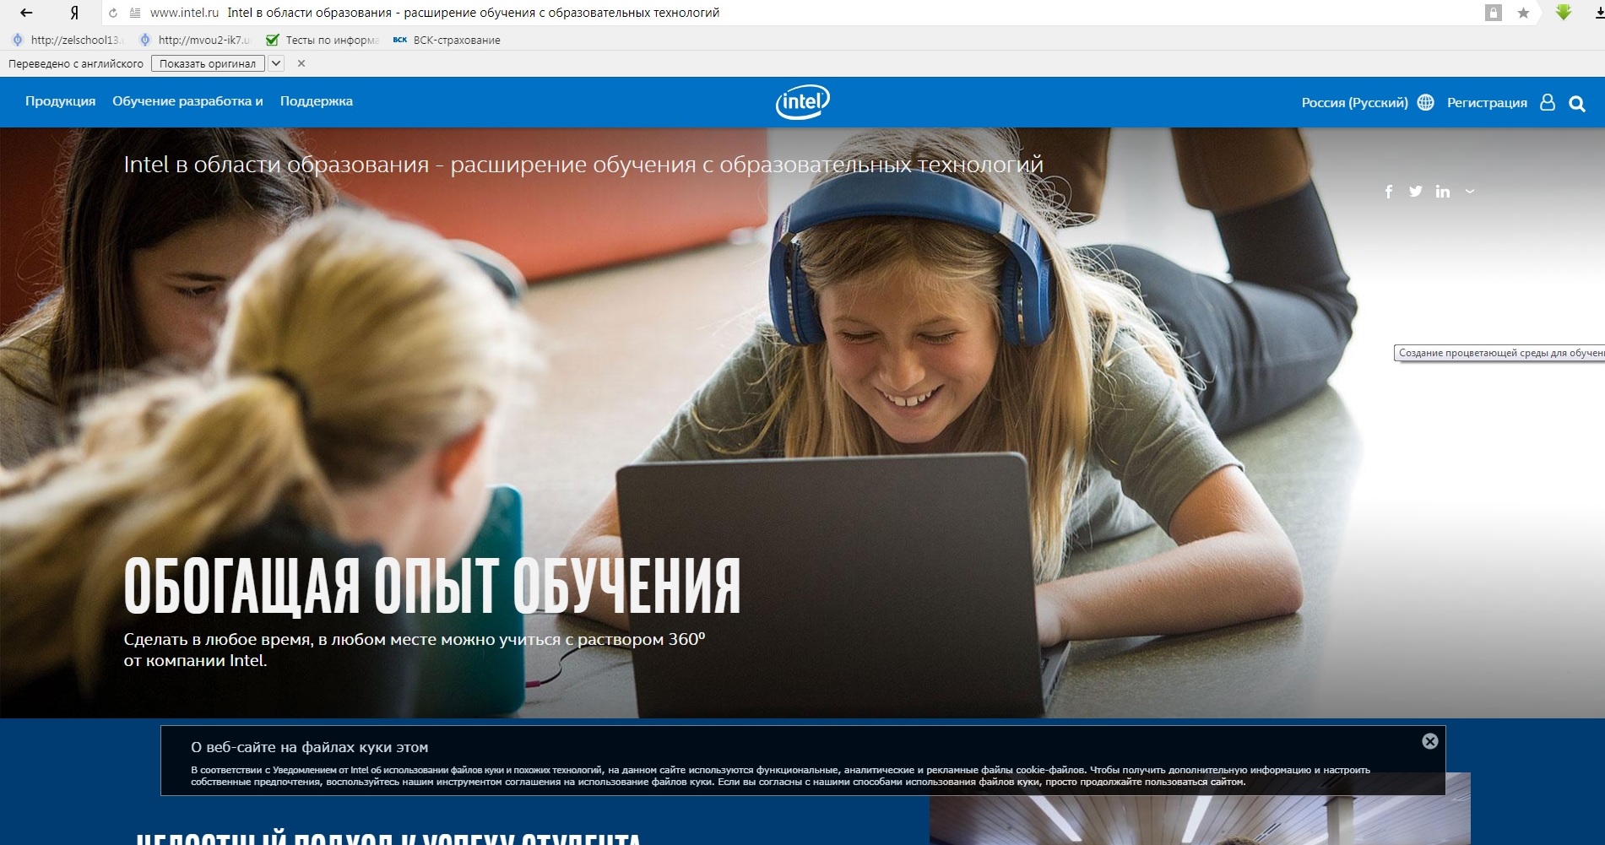Expand the translation options dropdown arrow
Image resolution: width=1605 pixels, height=845 pixels.
(276, 63)
